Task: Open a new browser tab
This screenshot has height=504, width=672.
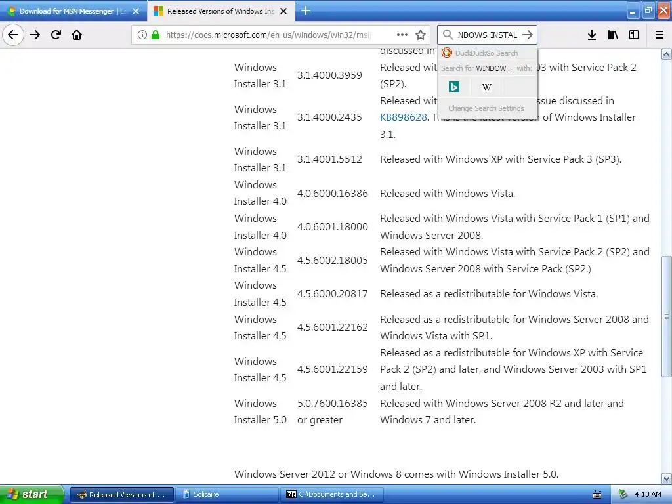Action: 306,10
